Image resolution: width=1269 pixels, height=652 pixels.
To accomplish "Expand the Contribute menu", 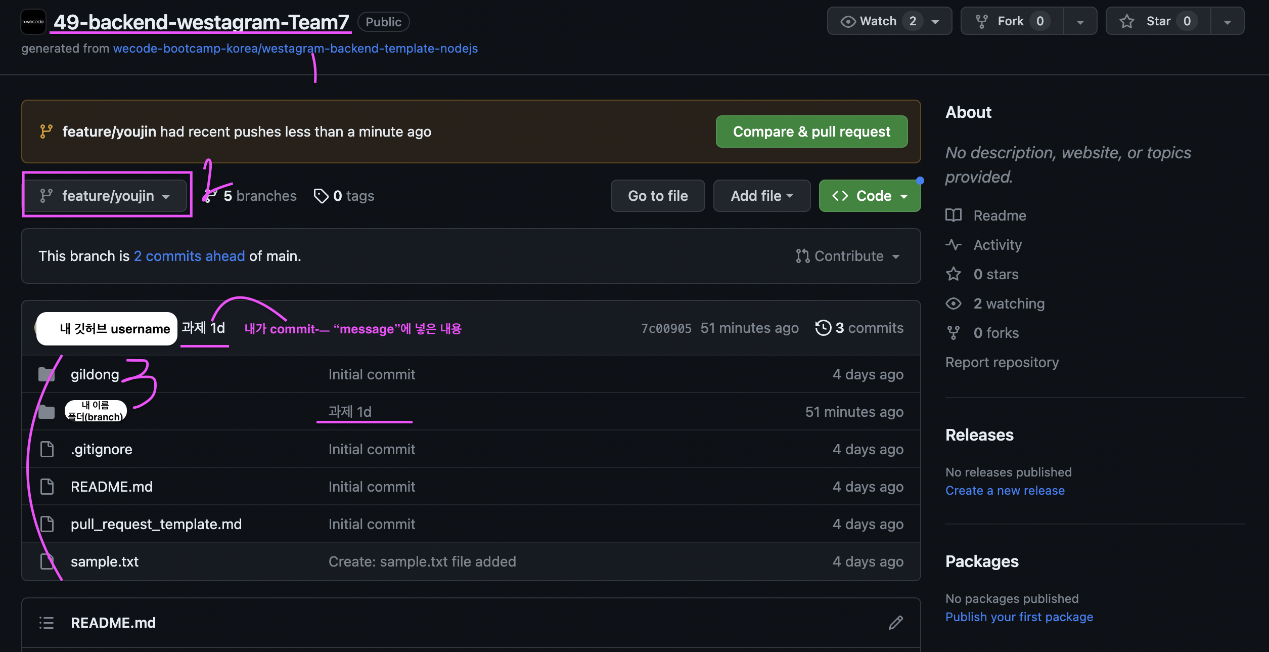I will (848, 256).
